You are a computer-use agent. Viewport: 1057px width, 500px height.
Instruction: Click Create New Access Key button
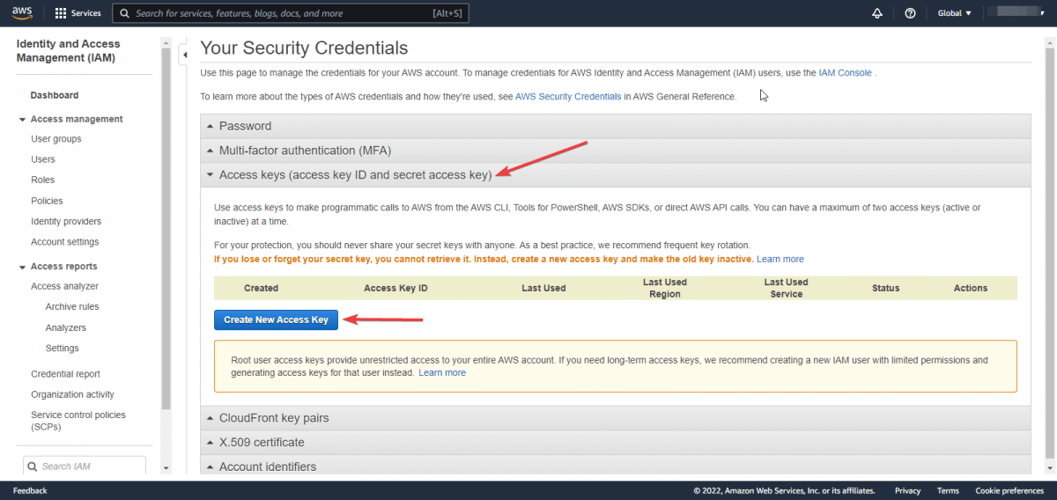(276, 320)
